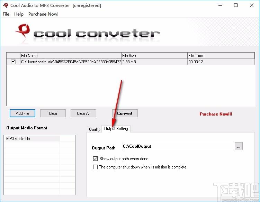Open the File menu
The image size is (260, 202).
[6, 14]
